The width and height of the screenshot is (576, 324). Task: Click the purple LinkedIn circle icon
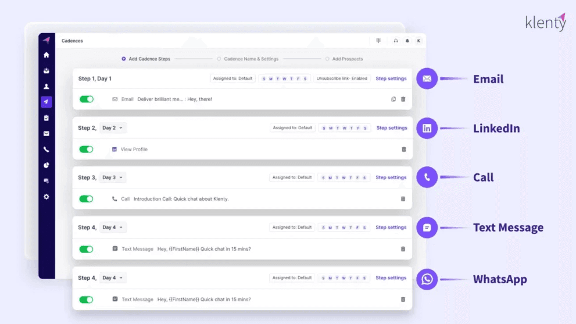coord(427,128)
